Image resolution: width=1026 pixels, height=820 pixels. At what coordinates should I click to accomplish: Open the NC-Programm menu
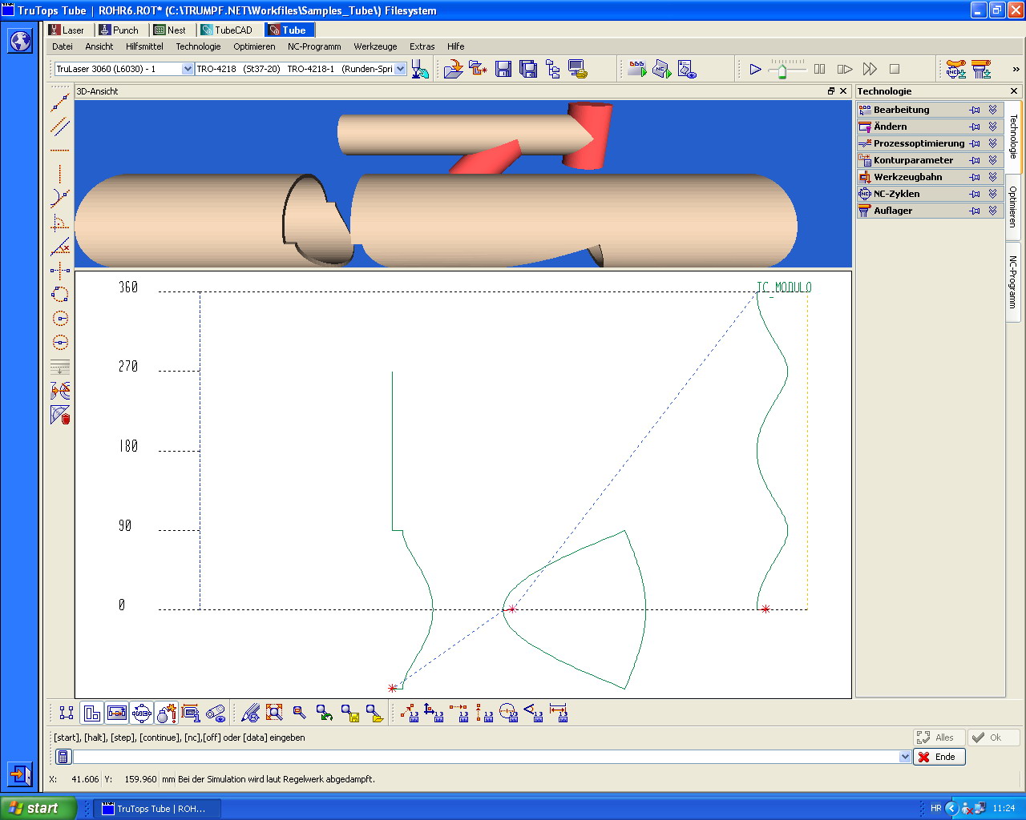coord(314,46)
